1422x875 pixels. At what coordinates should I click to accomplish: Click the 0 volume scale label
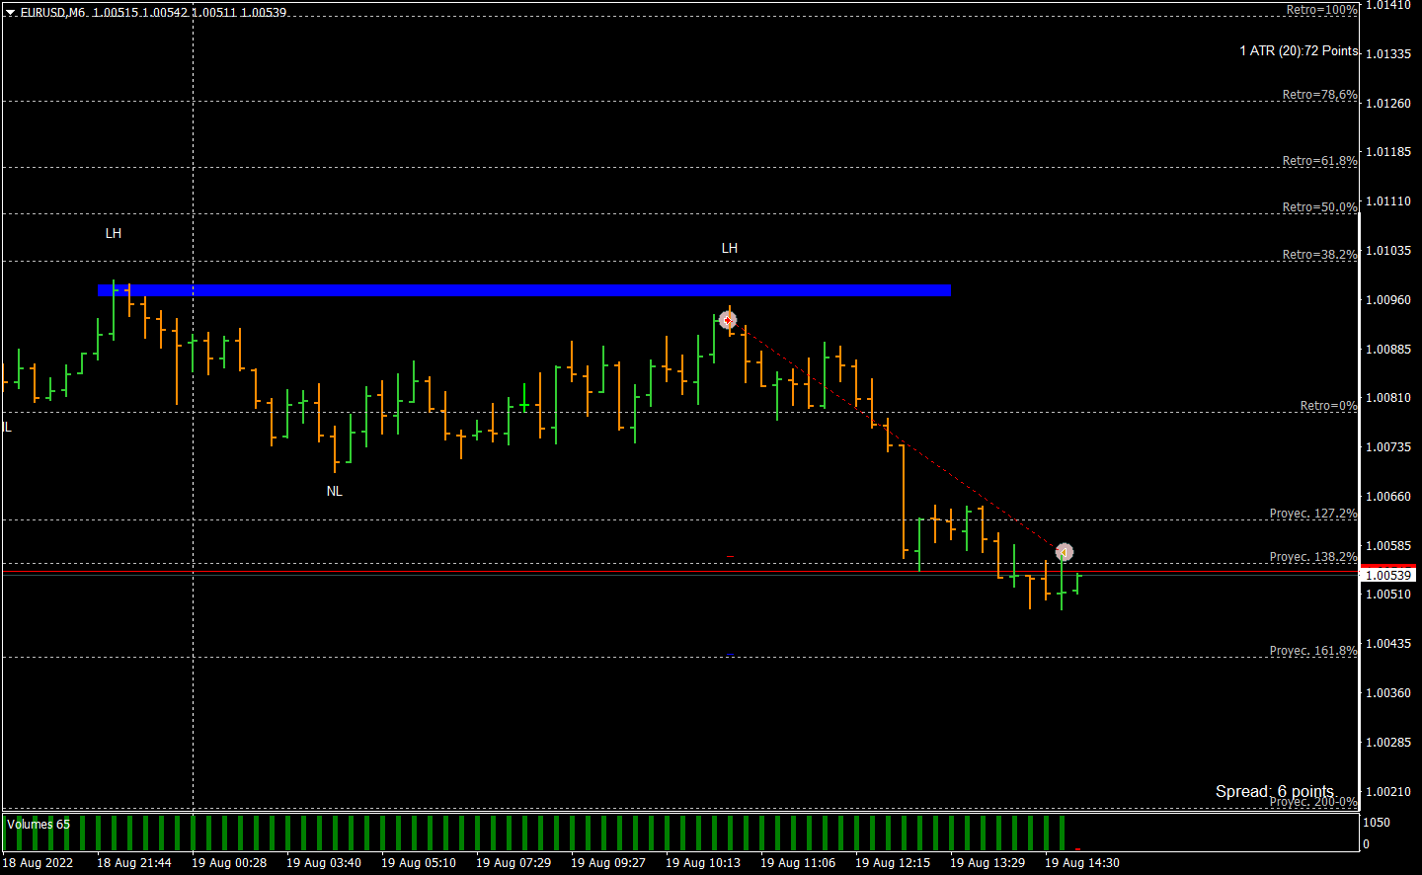coord(1367,844)
